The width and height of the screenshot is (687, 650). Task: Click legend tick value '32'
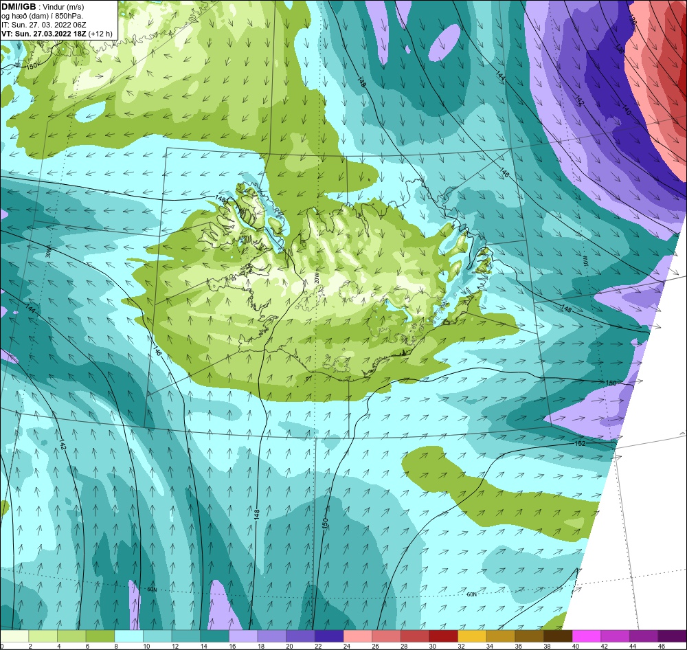coord(461,646)
